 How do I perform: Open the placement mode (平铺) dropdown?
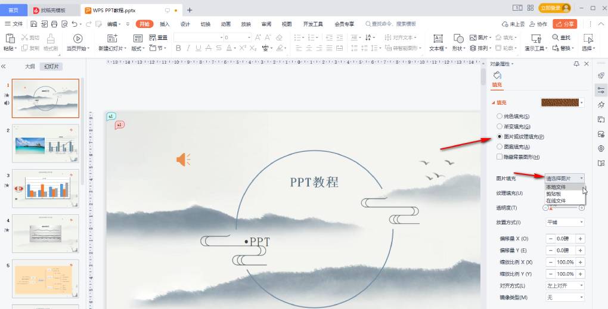pyautogui.click(x=564, y=222)
